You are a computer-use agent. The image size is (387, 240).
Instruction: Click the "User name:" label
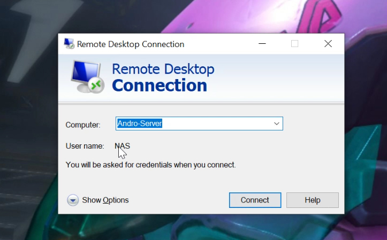coord(85,146)
